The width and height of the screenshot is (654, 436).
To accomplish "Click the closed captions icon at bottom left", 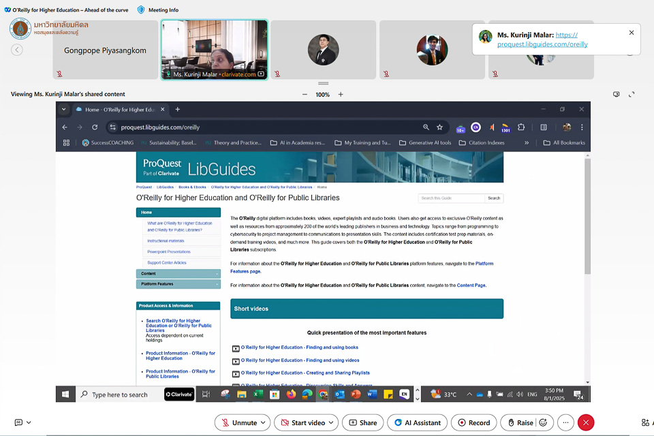I will click(18, 422).
